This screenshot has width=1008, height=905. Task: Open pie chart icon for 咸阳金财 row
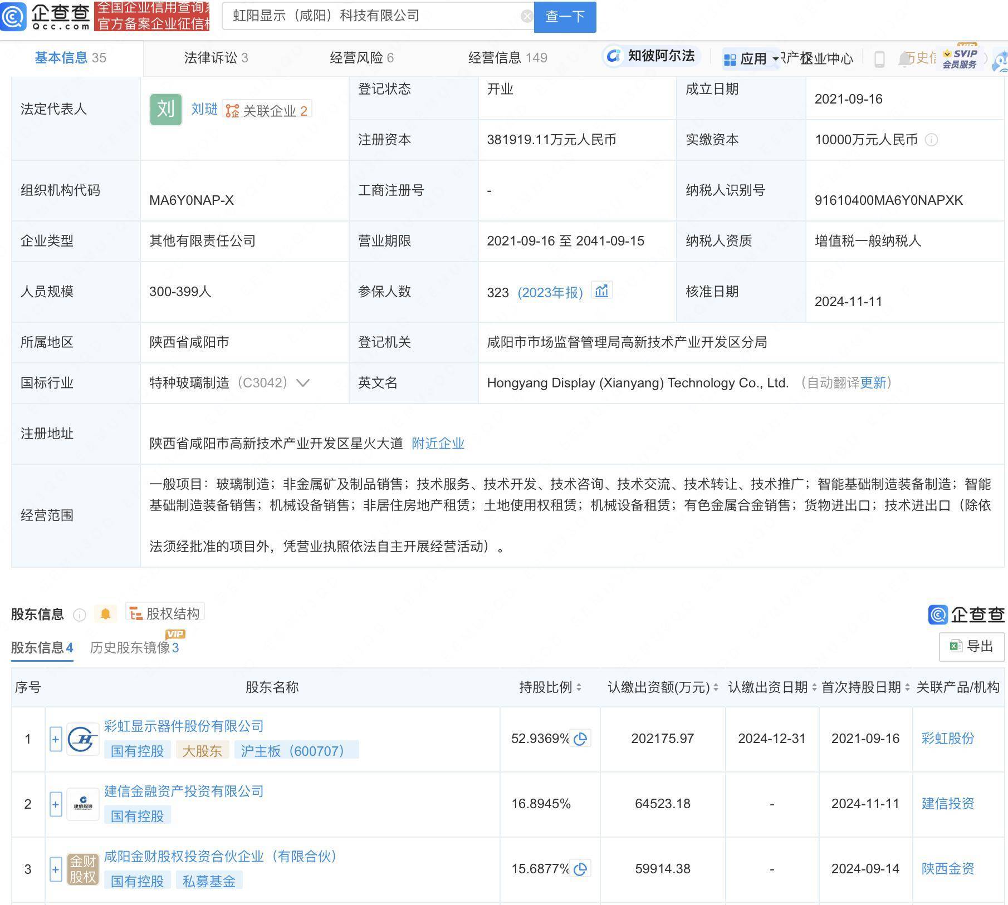pos(580,868)
